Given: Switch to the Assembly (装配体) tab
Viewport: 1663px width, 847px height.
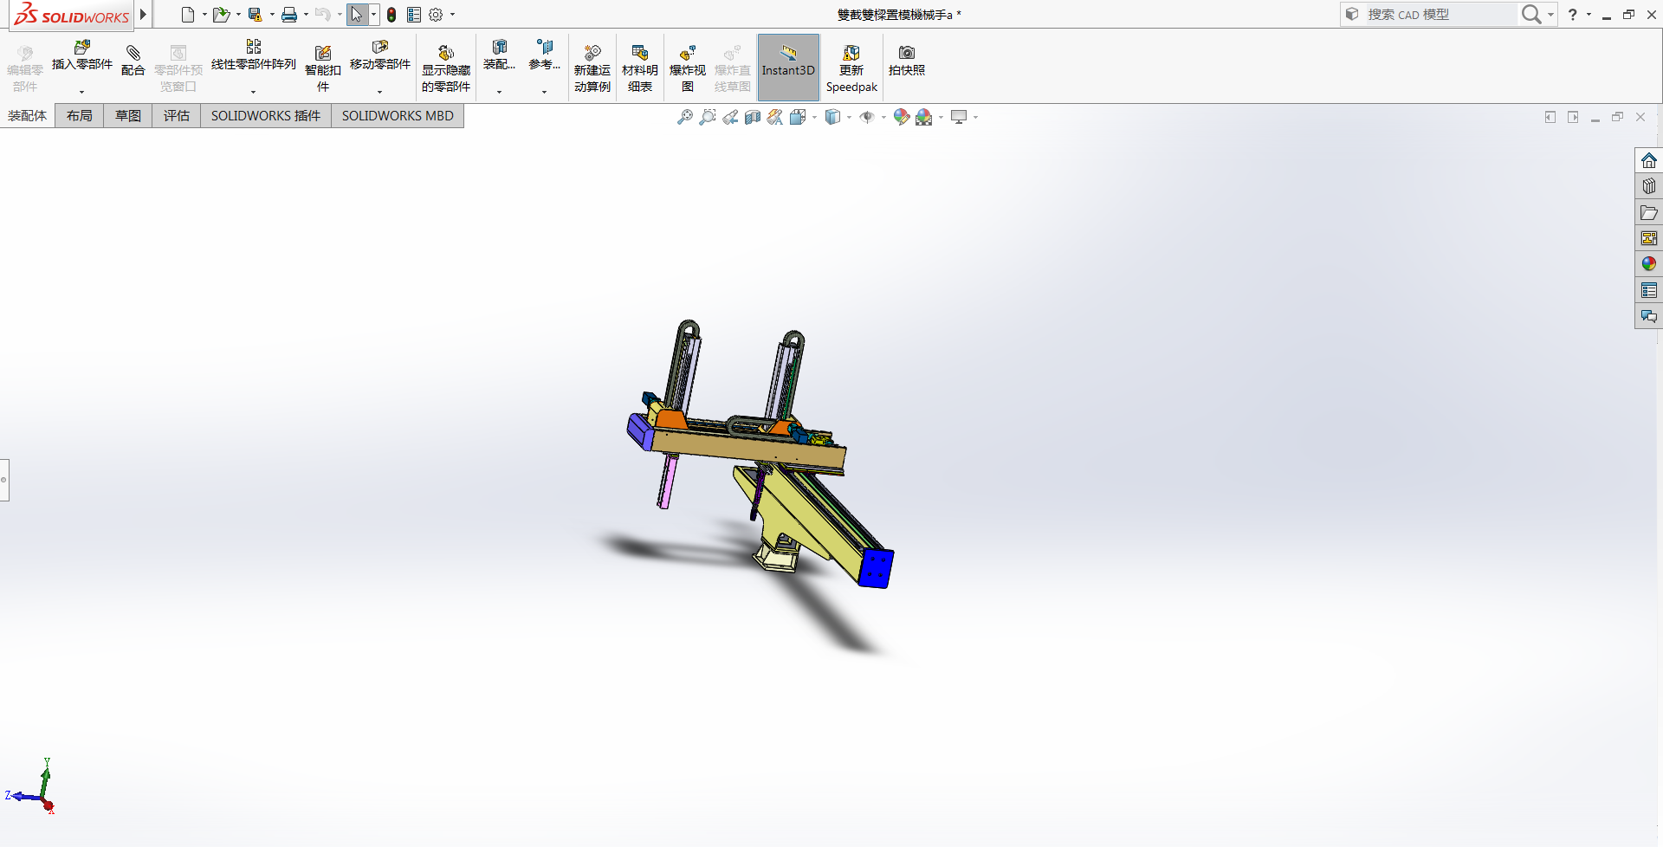Looking at the screenshot, I should pyautogui.click(x=28, y=115).
